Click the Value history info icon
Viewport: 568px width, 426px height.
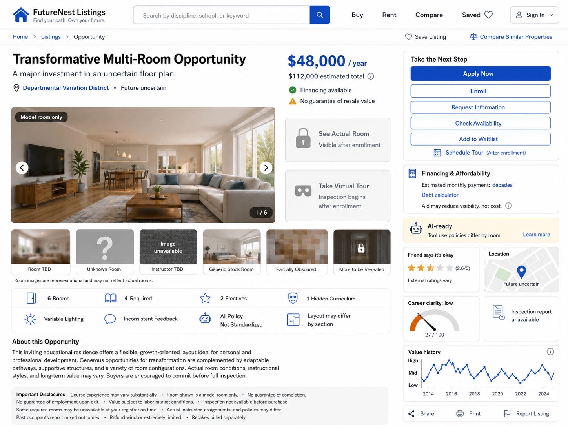pyautogui.click(x=550, y=351)
